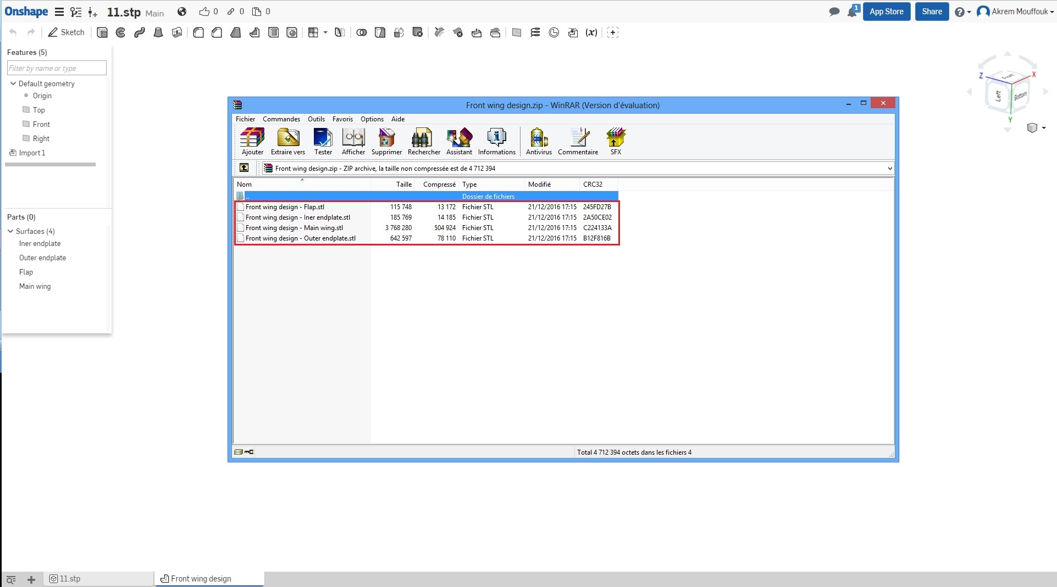Viewport: 1057px width, 587px height.
Task: Collapse the Surfaces (4) list
Action: [10, 231]
